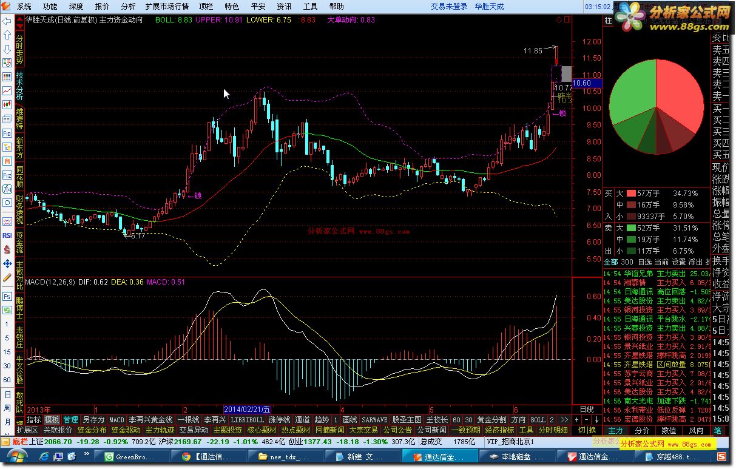Switch to 60-minute period in left toolbar
Viewport: 736px width, 469px height.
click(x=7, y=380)
